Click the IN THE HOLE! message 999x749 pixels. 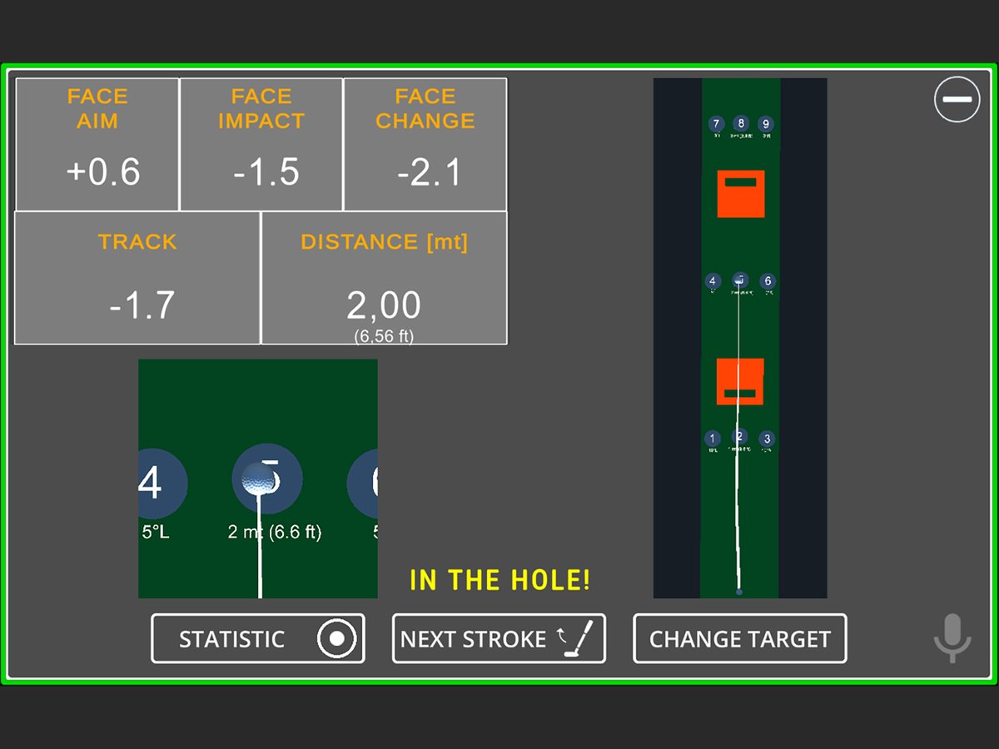(x=500, y=581)
